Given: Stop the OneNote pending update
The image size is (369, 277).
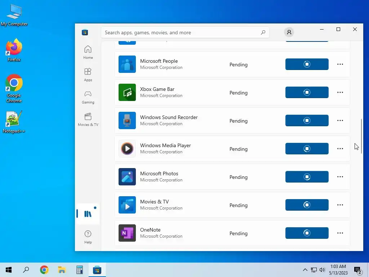Looking at the screenshot, I should pyautogui.click(x=307, y=233).
